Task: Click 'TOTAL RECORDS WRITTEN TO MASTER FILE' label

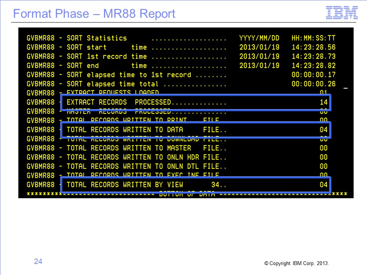Action: pos(143,148)
